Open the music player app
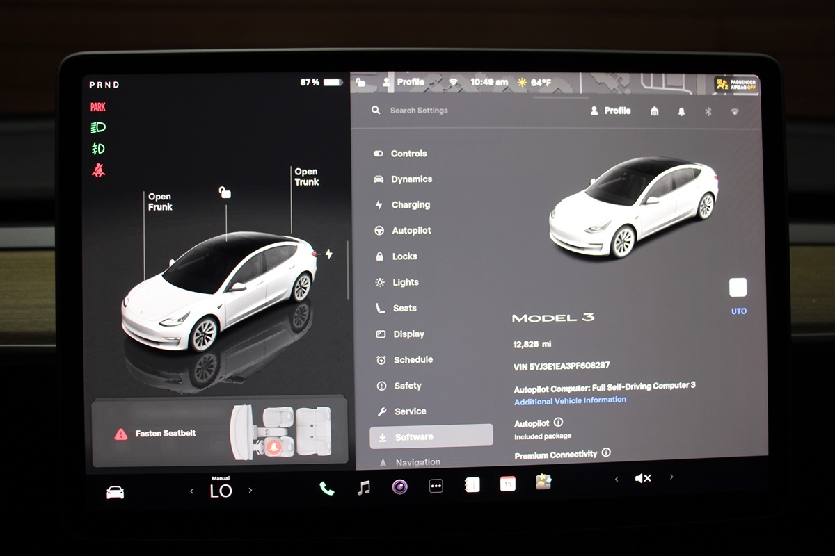The height and width of the screenshot is (556, 835). coord(363,488)
